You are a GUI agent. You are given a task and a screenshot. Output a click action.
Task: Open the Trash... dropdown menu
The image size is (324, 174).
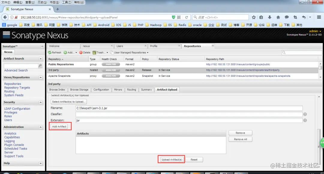tap(100, 53)
